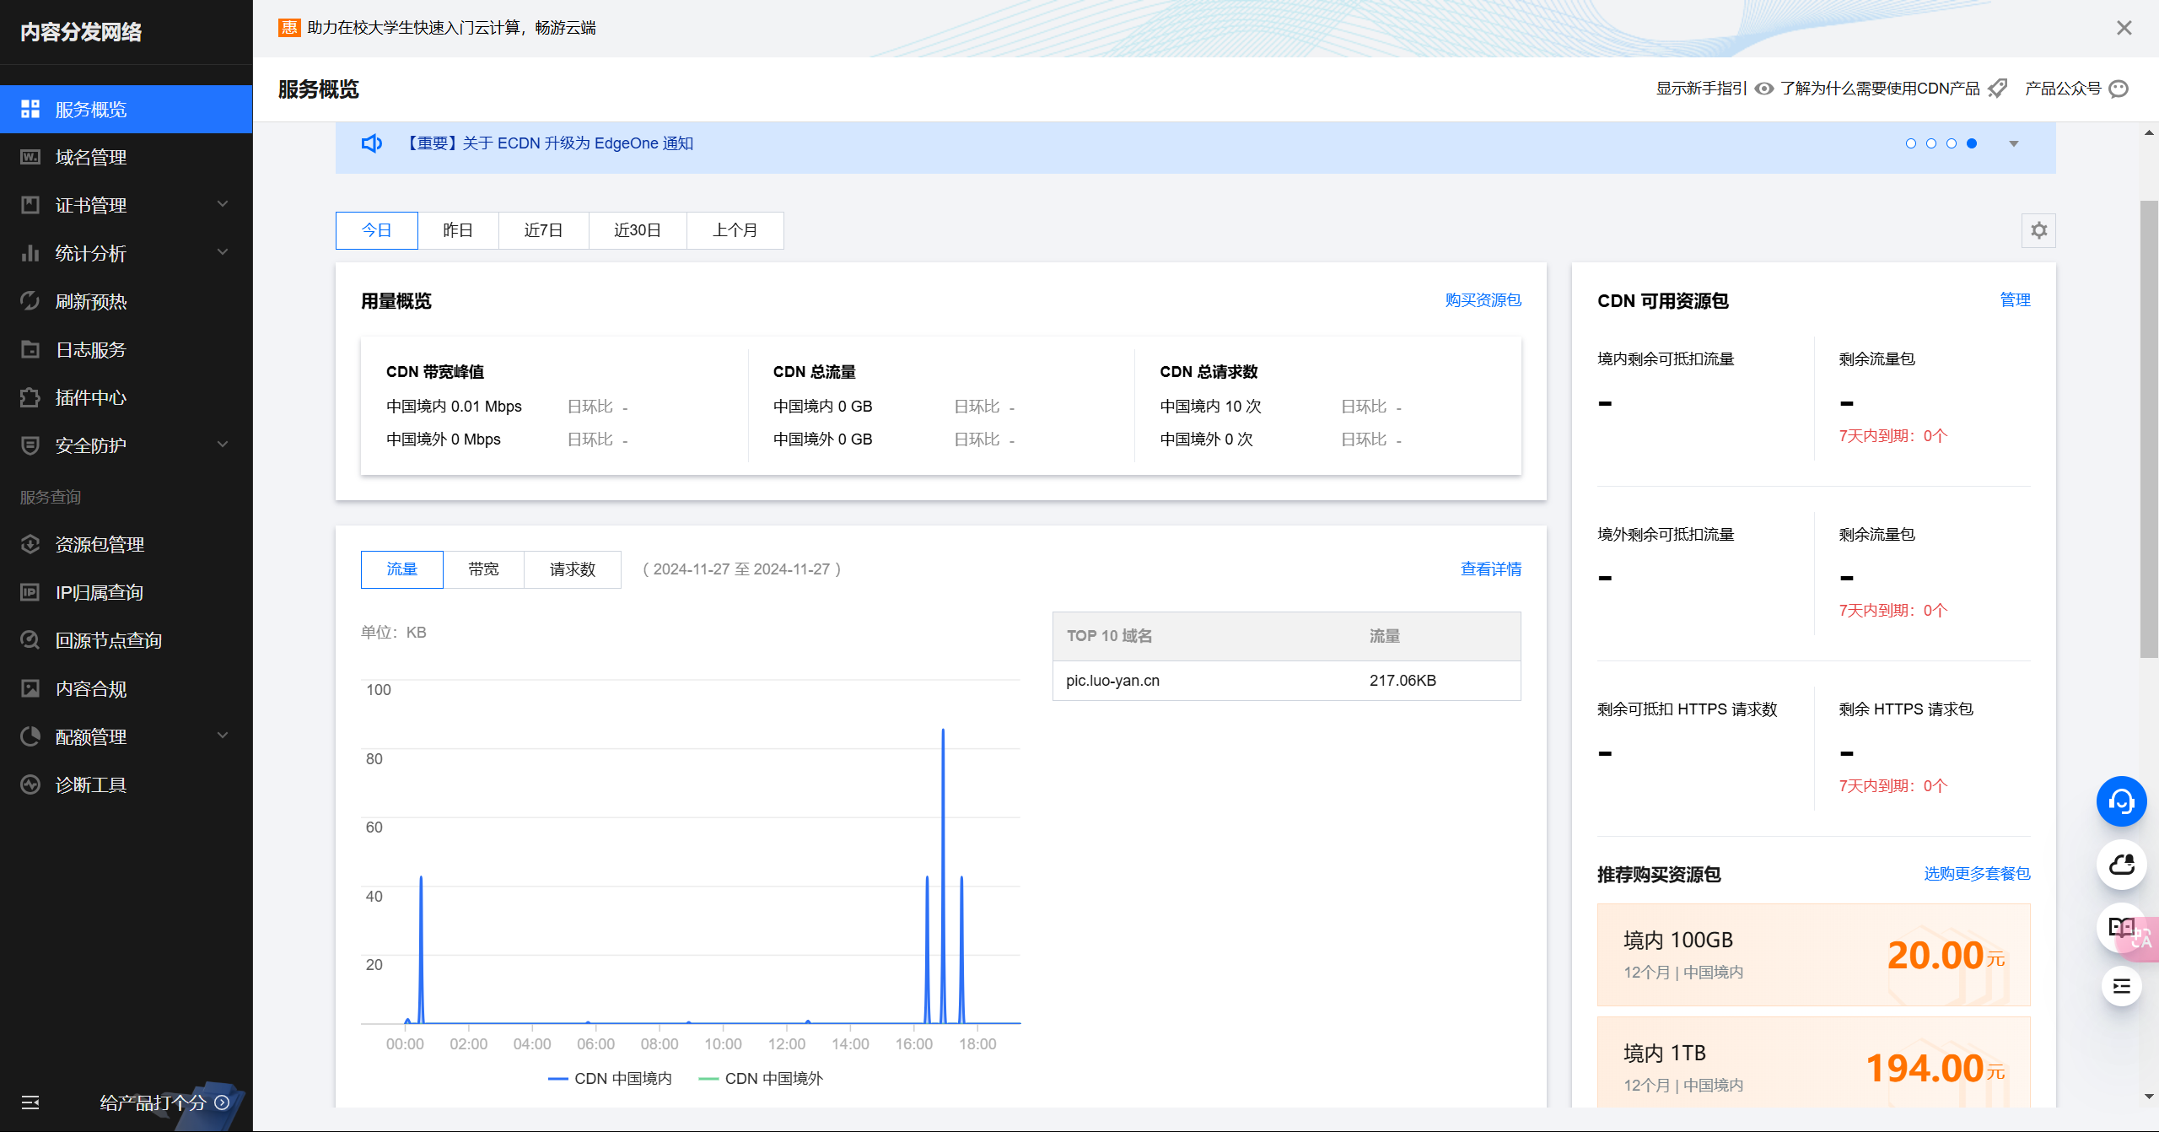The image size is (2159, 1132).
Task: Click the rocket icon beside 了解为什么需要使用CDN产品
Action: 1997,89
